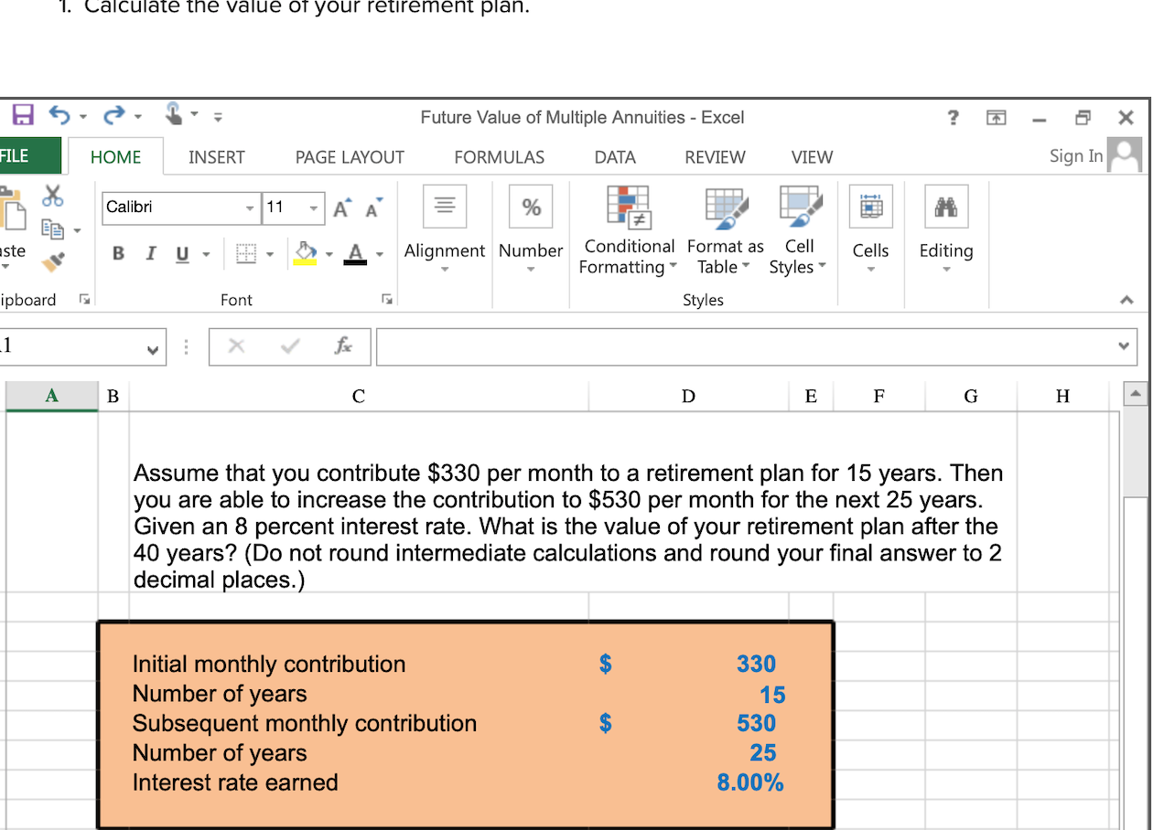Select the Find & Select binoculars icon
The image size is (1164, 830).
(945, 206)
